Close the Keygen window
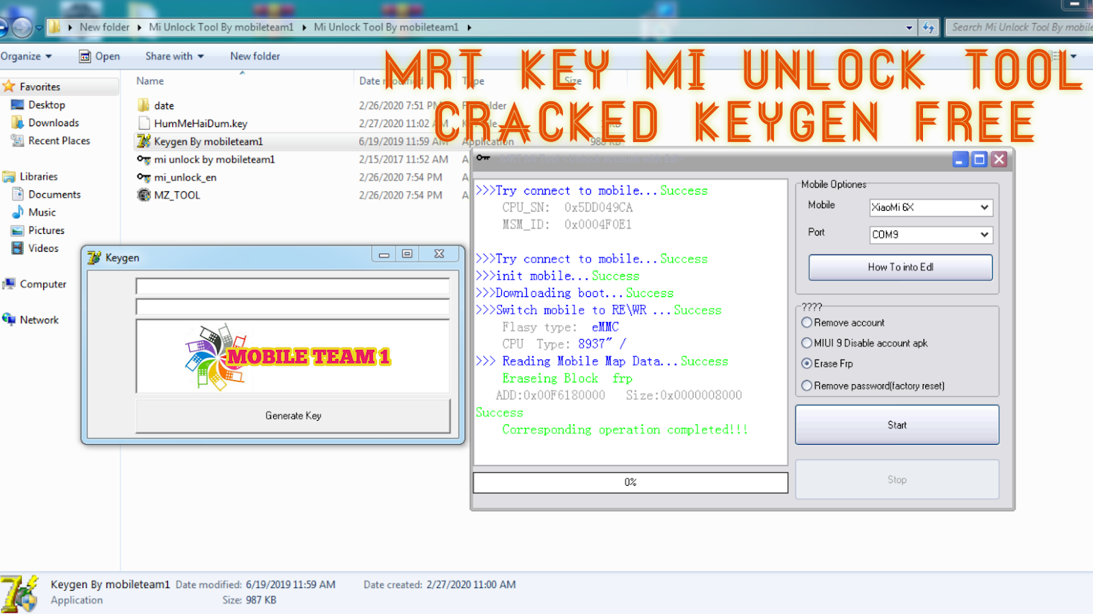This screenshot has height=614, width=1093. (439, 254)
